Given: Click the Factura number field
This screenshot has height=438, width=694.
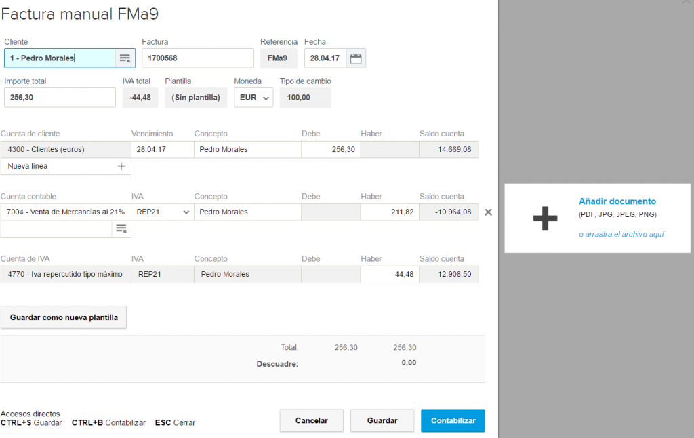Looking at the screenshot, I should 197,58.
